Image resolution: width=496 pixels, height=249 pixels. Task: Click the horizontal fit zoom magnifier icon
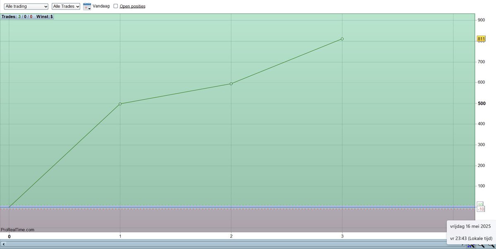coord(472,245)
